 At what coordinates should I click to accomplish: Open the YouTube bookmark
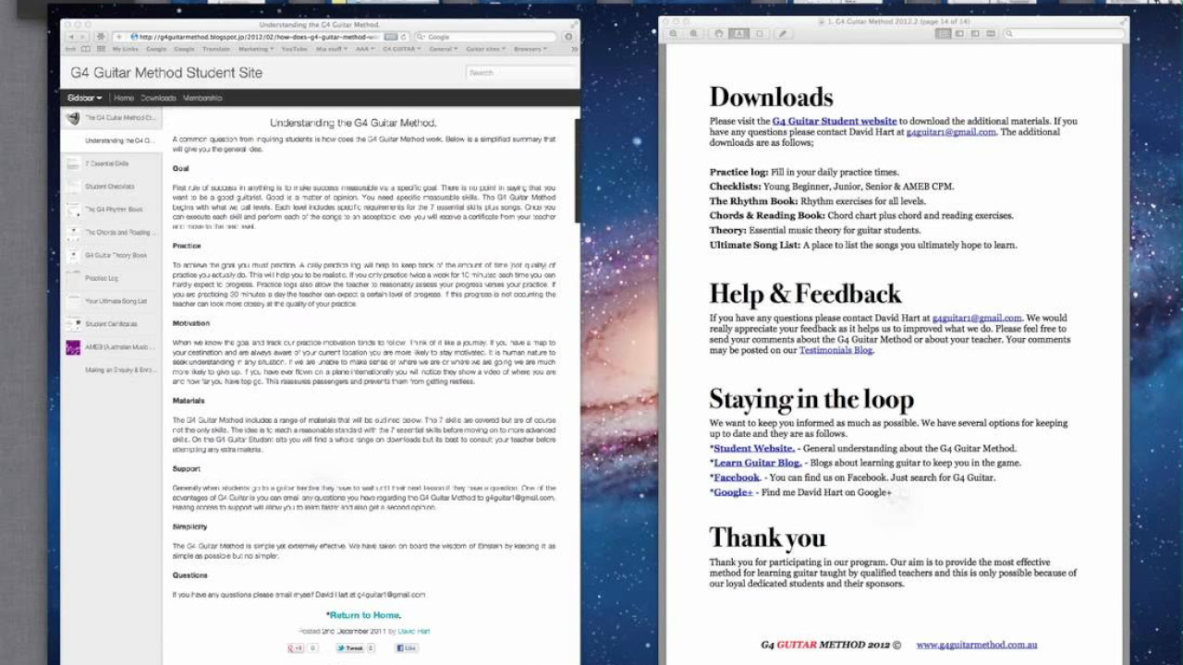pyautogui.click(x=294, y=49)
